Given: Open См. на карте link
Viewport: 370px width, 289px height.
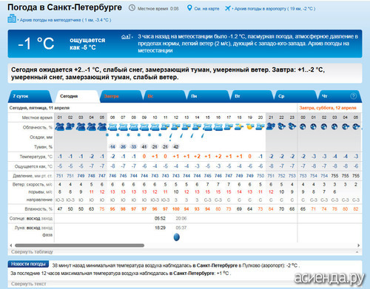Looking at the screenshot, I should click(206, 9).
